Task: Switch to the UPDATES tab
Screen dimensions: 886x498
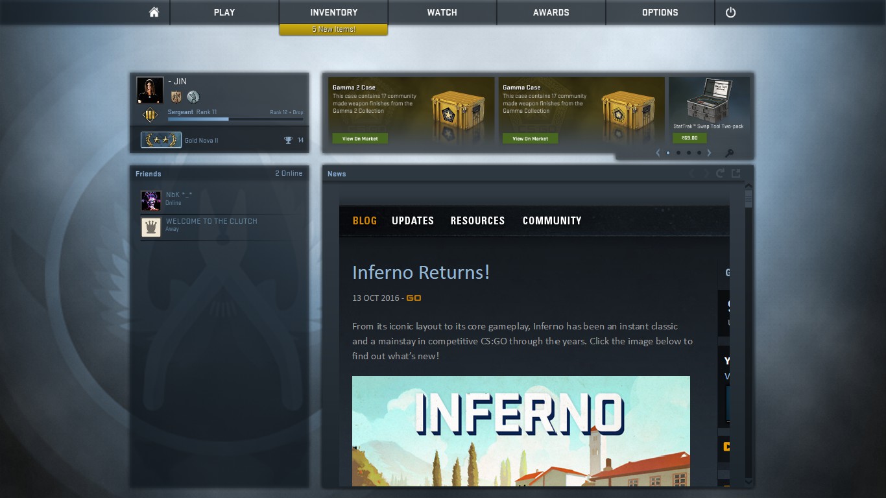Action: point(413,220)
